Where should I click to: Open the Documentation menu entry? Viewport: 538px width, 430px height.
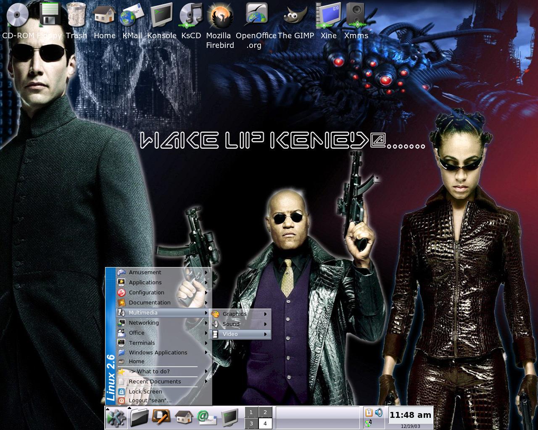coord(164,303)
